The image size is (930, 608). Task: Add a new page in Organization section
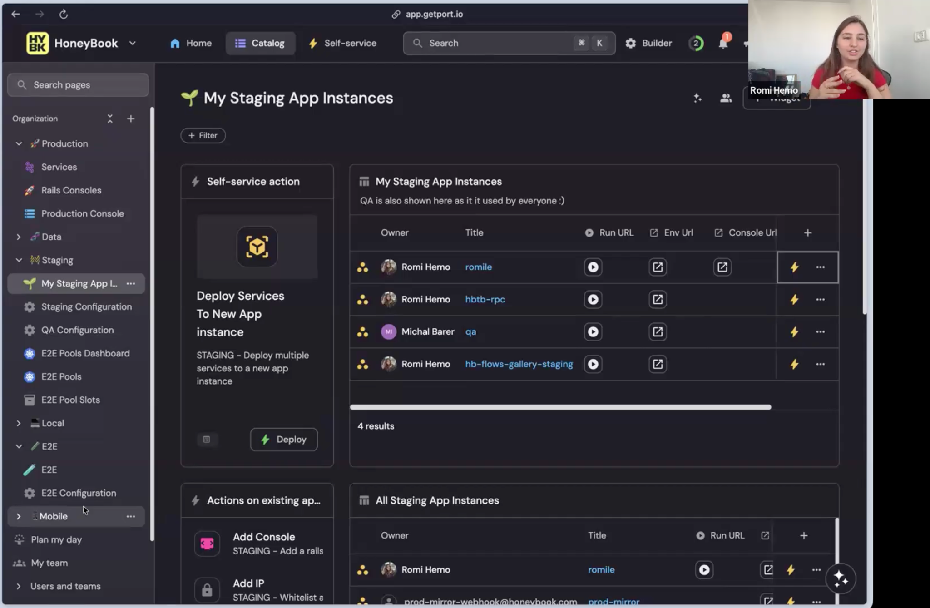[131, 119]
